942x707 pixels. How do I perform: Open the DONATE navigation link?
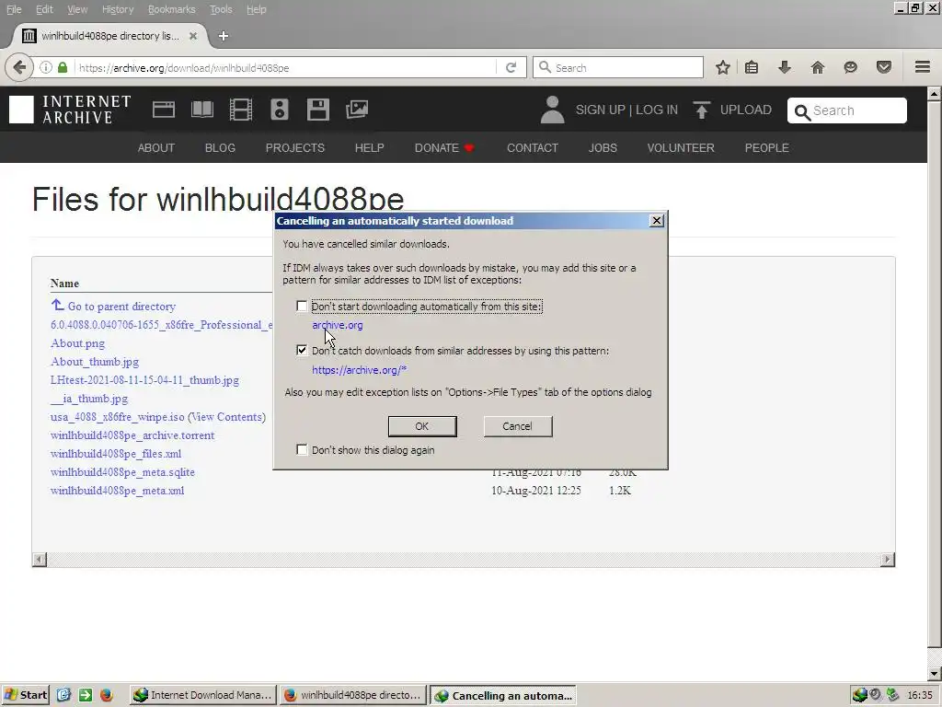tap(444, 148)
